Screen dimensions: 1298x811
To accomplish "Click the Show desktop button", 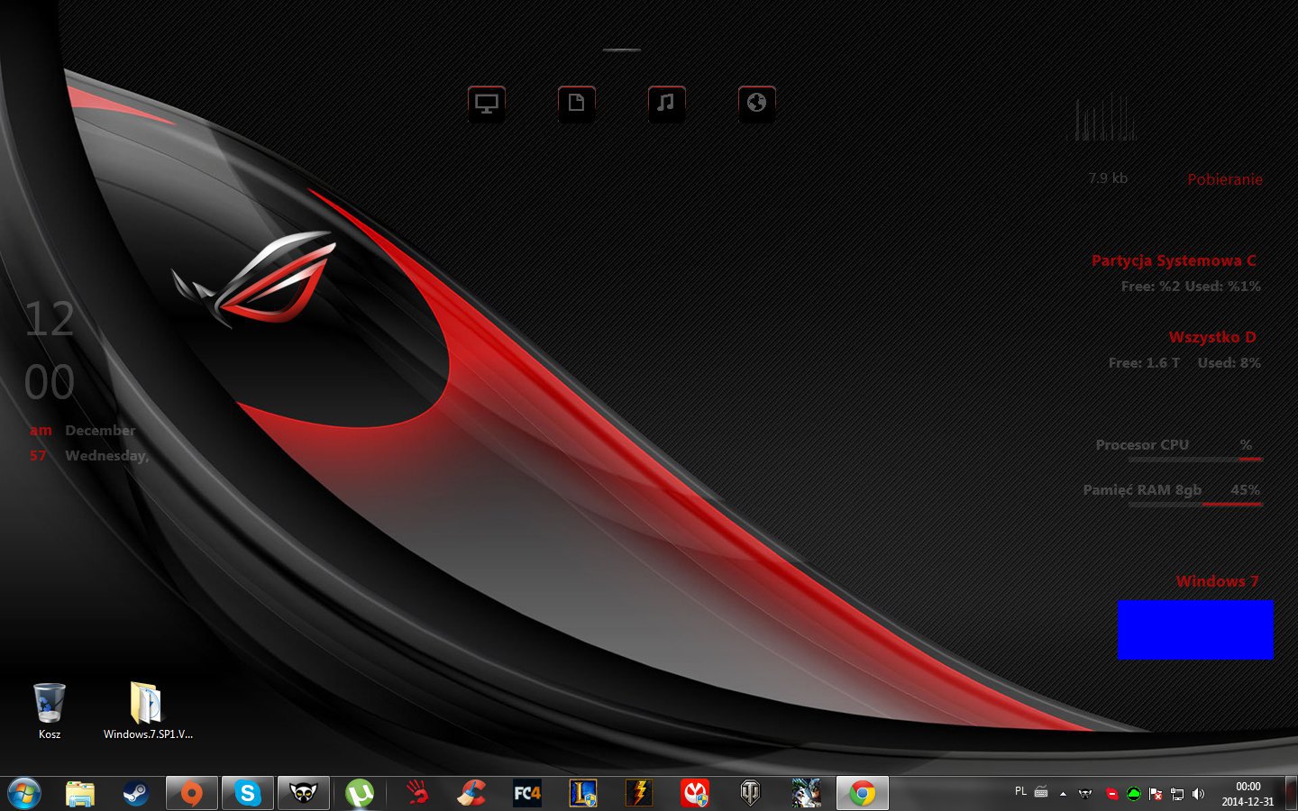I will click(x=1291, y=794).
